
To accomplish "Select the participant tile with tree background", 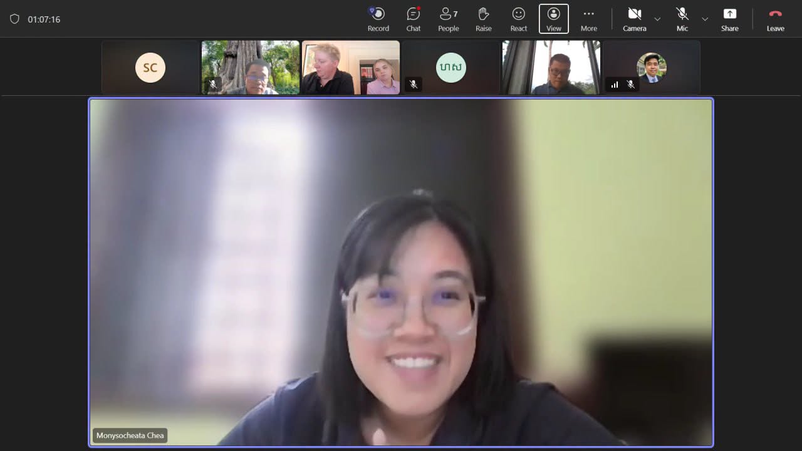I will coord(251,68).
